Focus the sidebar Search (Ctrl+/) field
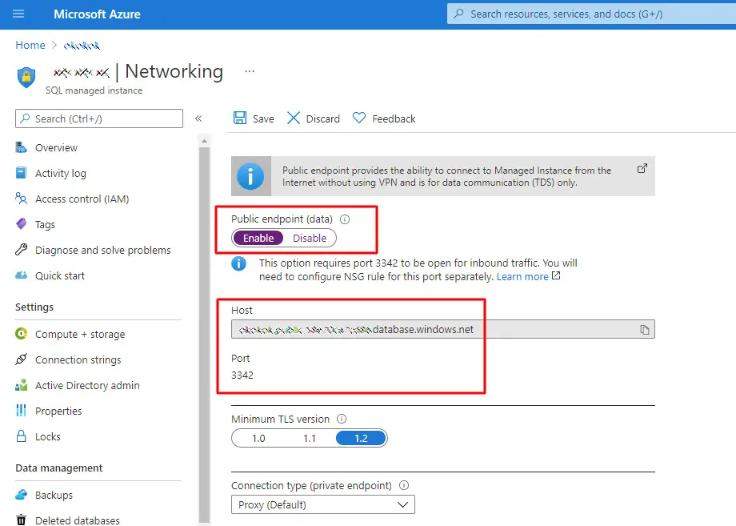 (99, 118)
